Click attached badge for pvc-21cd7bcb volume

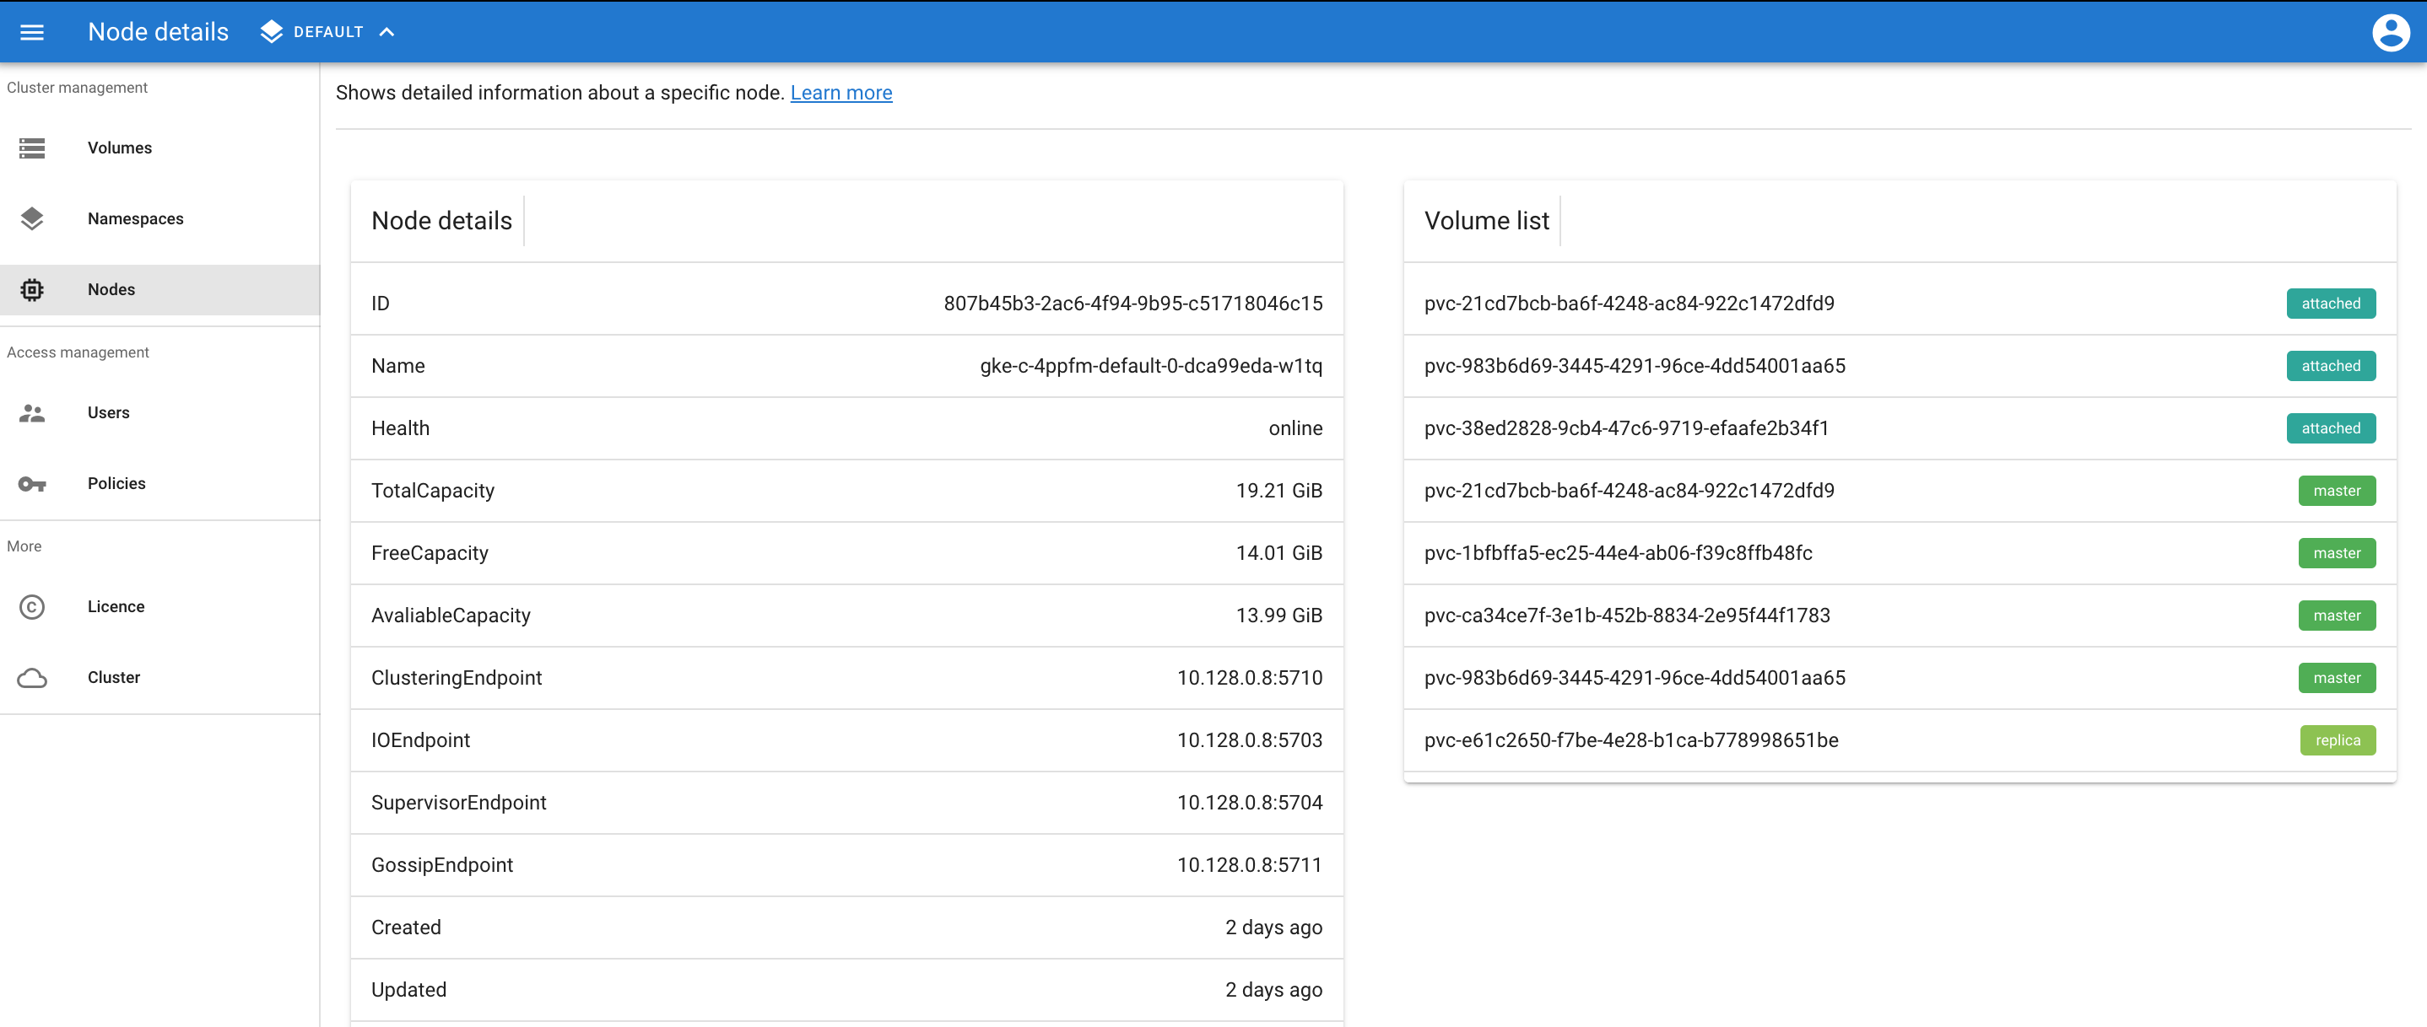coord(2330,303)
